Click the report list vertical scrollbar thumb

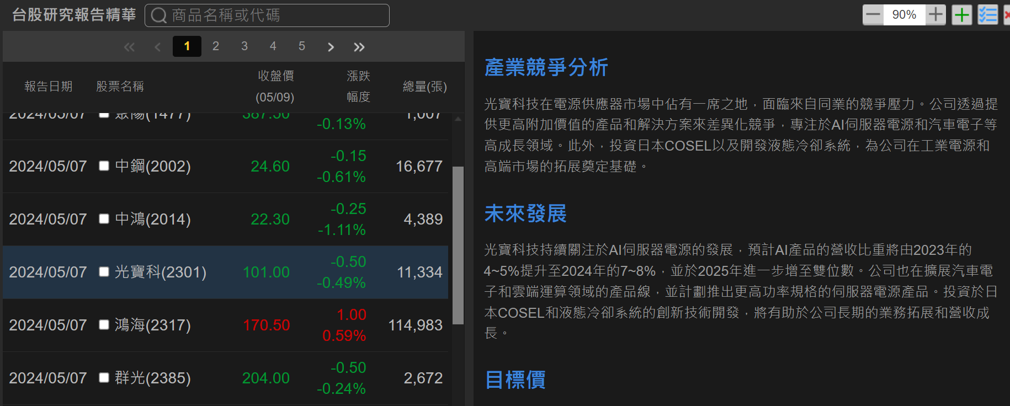[458, 245]
